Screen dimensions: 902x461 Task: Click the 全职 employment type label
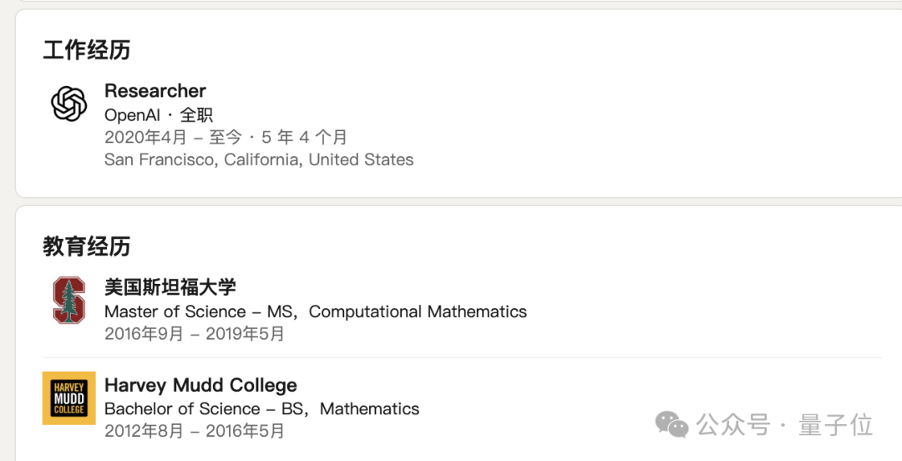coord(197,115)
